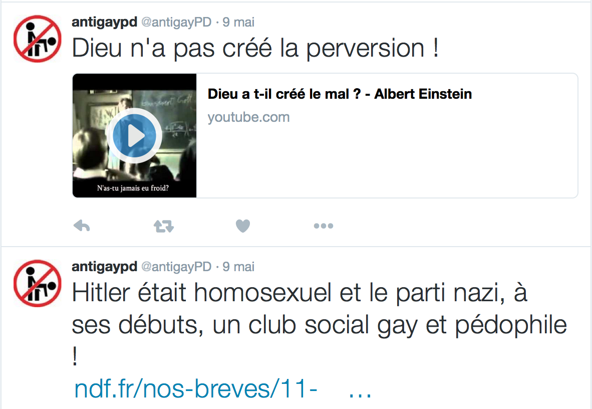The width and height of the screenshot is (592, 409).
Task: Click the youtube.com domain in the card
Action: coord(248,117)
